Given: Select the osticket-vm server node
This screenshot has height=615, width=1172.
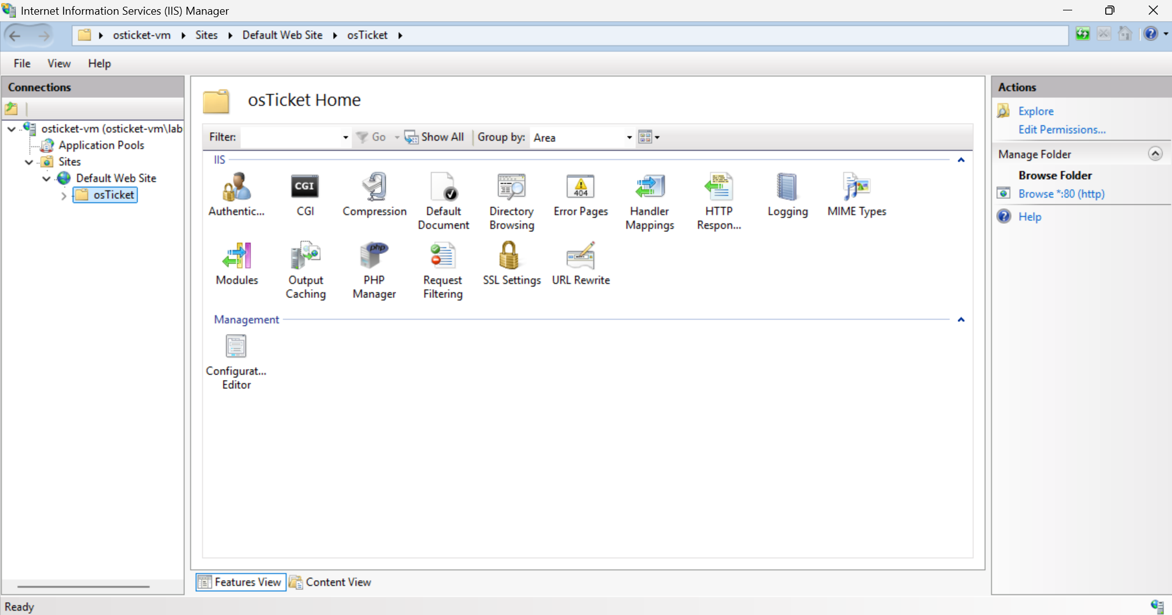Looking at the screenshot, I should 111,129.
